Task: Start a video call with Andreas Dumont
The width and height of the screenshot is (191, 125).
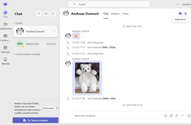Action: (x=180, y=13)
